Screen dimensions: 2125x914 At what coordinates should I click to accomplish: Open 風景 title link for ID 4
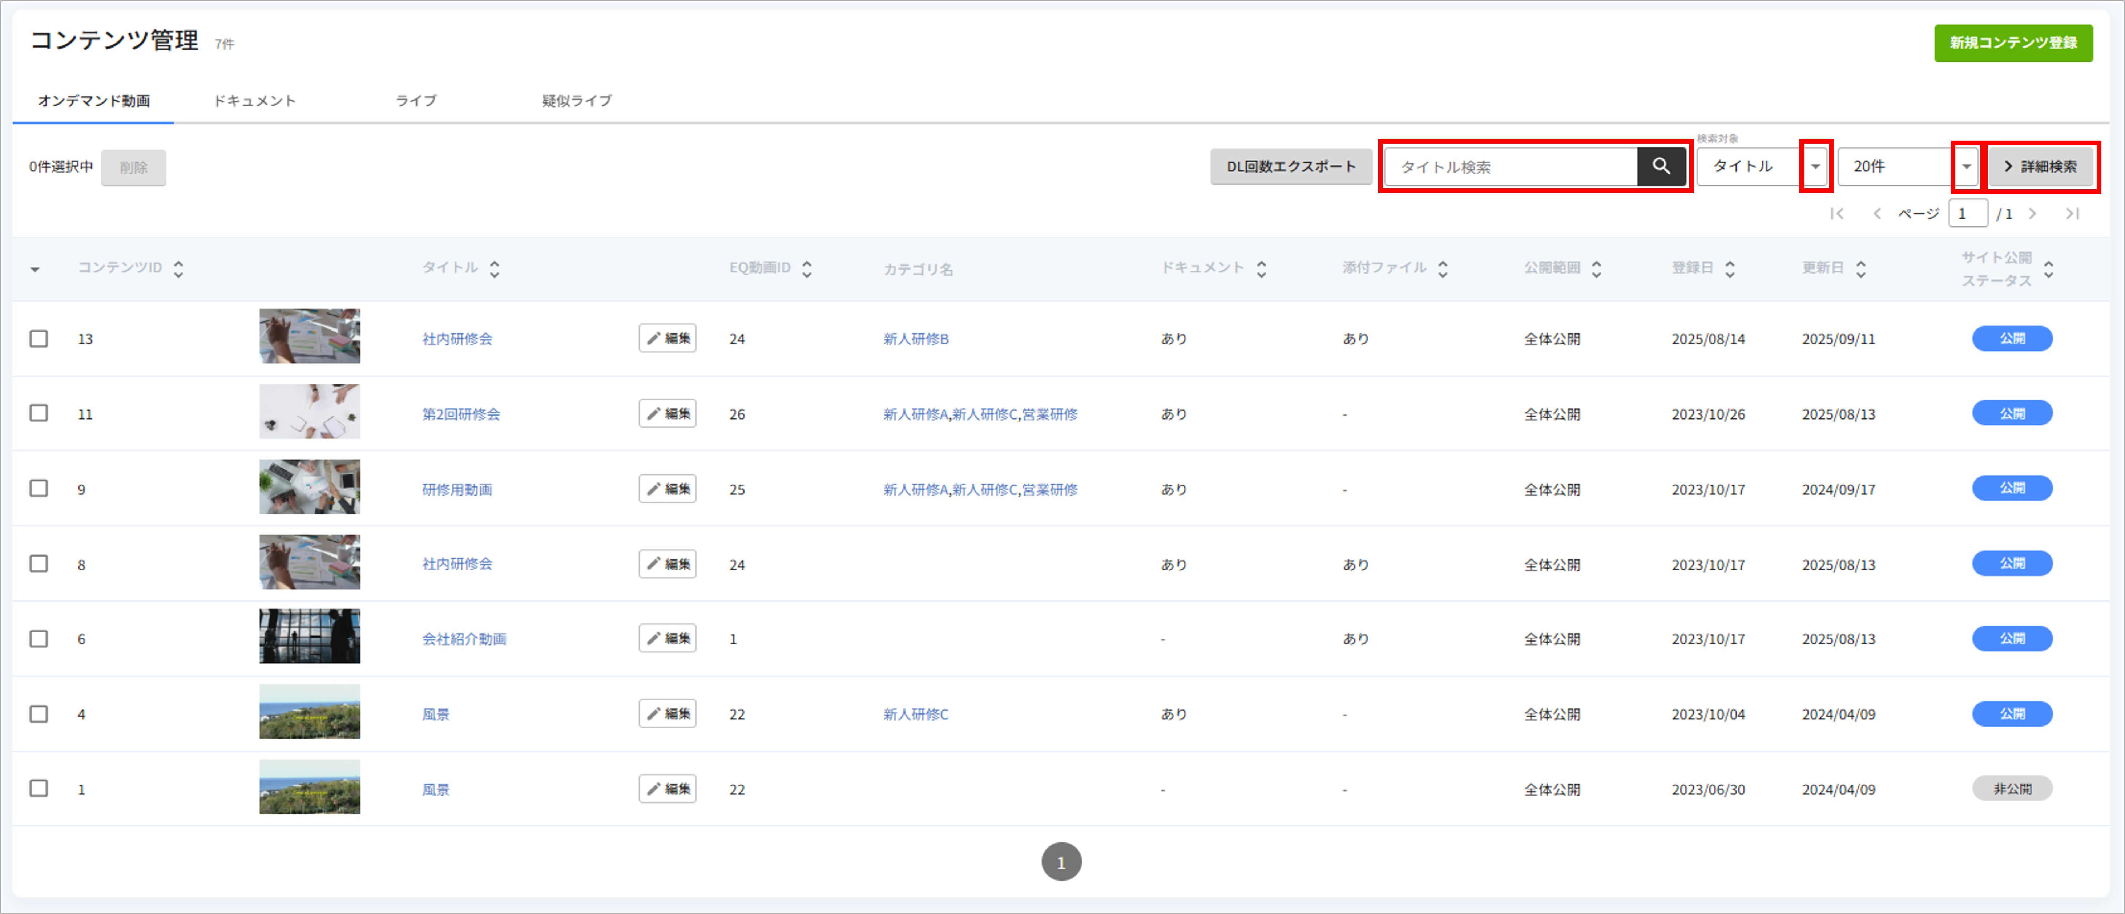coord(436,714)
